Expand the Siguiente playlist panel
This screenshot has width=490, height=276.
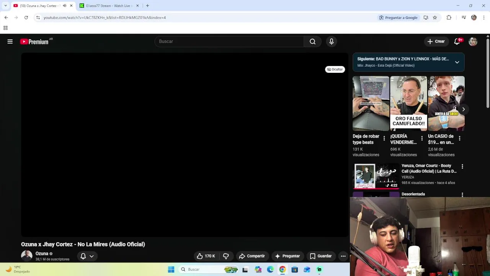click(x=457, y=62)
